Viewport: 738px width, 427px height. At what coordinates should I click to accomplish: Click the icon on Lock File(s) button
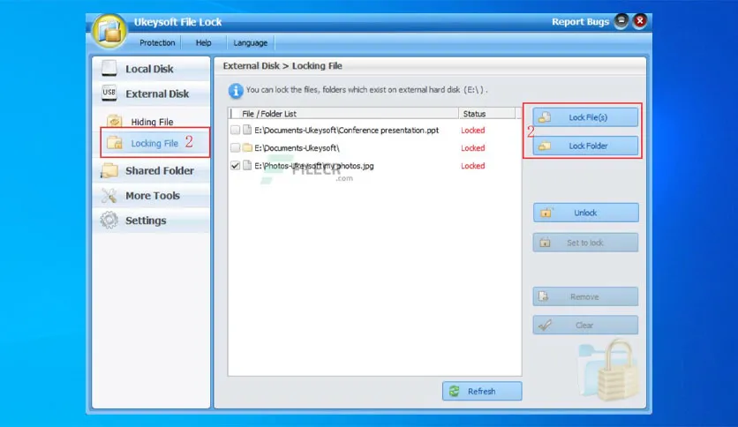pos(545,117)
